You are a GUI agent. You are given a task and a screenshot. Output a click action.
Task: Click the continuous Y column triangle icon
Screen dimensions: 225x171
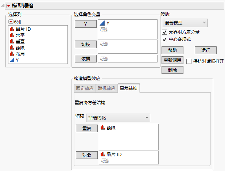coord(12,60)
